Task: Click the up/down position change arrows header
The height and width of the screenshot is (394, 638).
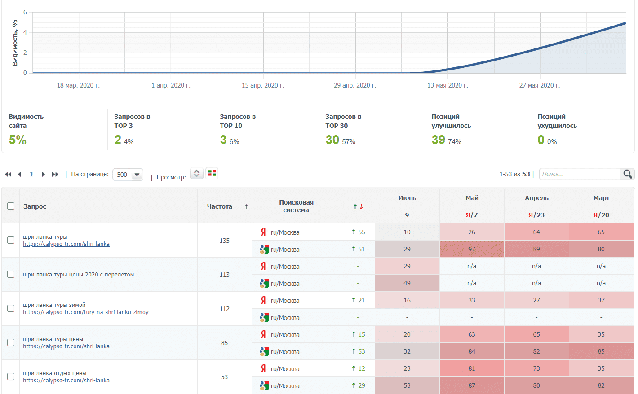Action: pos(358,206)
